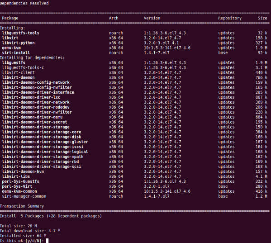Click 'libvirt-client' dependency name
The width and height of the screenshot is (271, 243).
pos(18,72)
